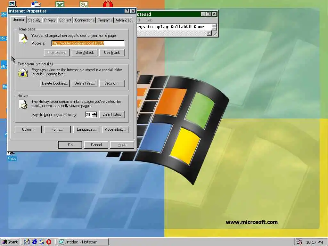Image resolution: width=328 pixels, height=246 pixels.
Task: Click Notepad horizontal scrollbar right arrow
Action: pos(209,33)
